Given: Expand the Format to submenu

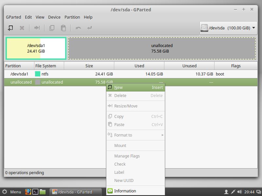Looking at the screenshot, I should tap(136, 135).
